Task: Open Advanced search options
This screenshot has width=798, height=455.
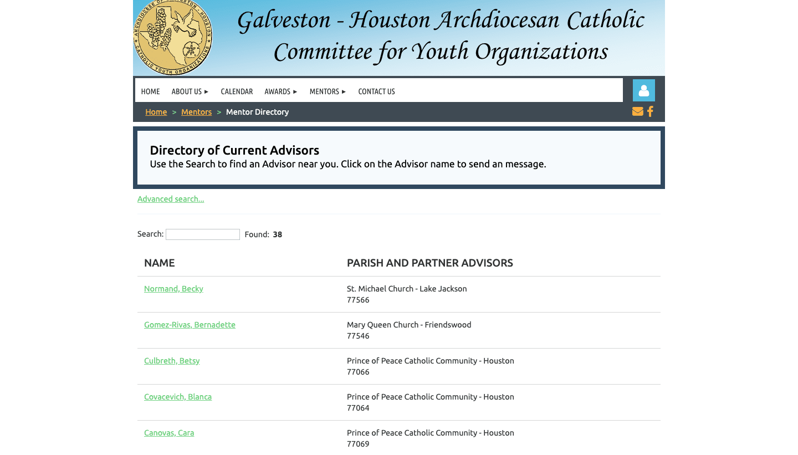Action: 171,198
